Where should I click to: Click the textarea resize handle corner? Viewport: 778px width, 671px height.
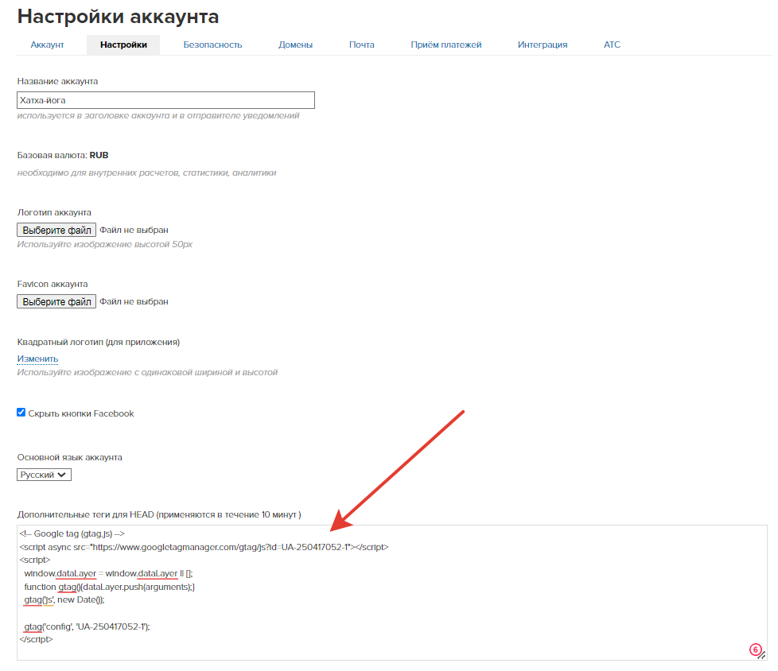[x=763, y=656]
